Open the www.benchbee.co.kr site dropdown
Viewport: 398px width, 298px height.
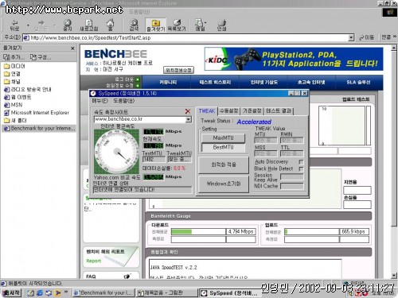[x=188, y=120]
